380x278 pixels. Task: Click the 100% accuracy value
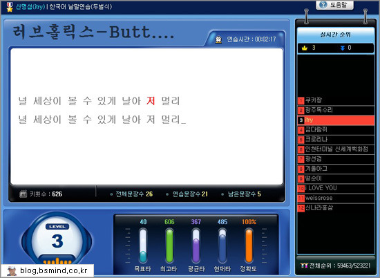click(x=249, y=222)
